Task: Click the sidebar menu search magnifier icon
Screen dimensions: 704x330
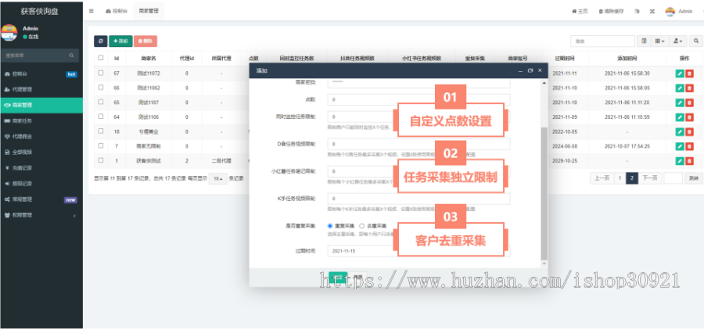Action: coord(71,56)
